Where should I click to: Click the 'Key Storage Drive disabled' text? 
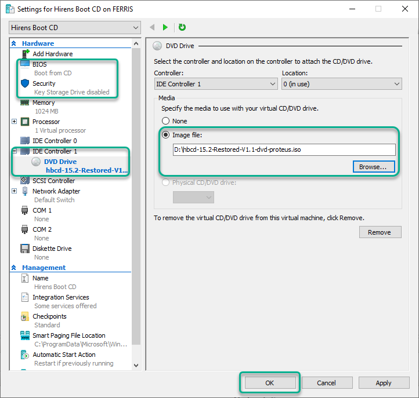click(72, 92)
